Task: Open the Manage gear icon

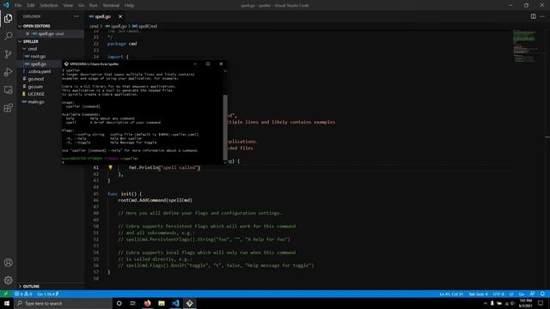Action: coord(8,280)
